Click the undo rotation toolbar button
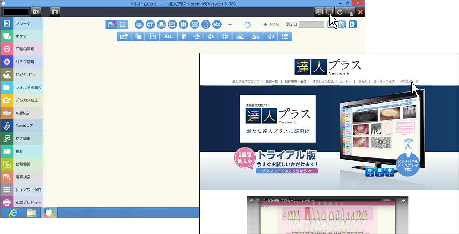The image size is (459, 234). click(271, 36)
